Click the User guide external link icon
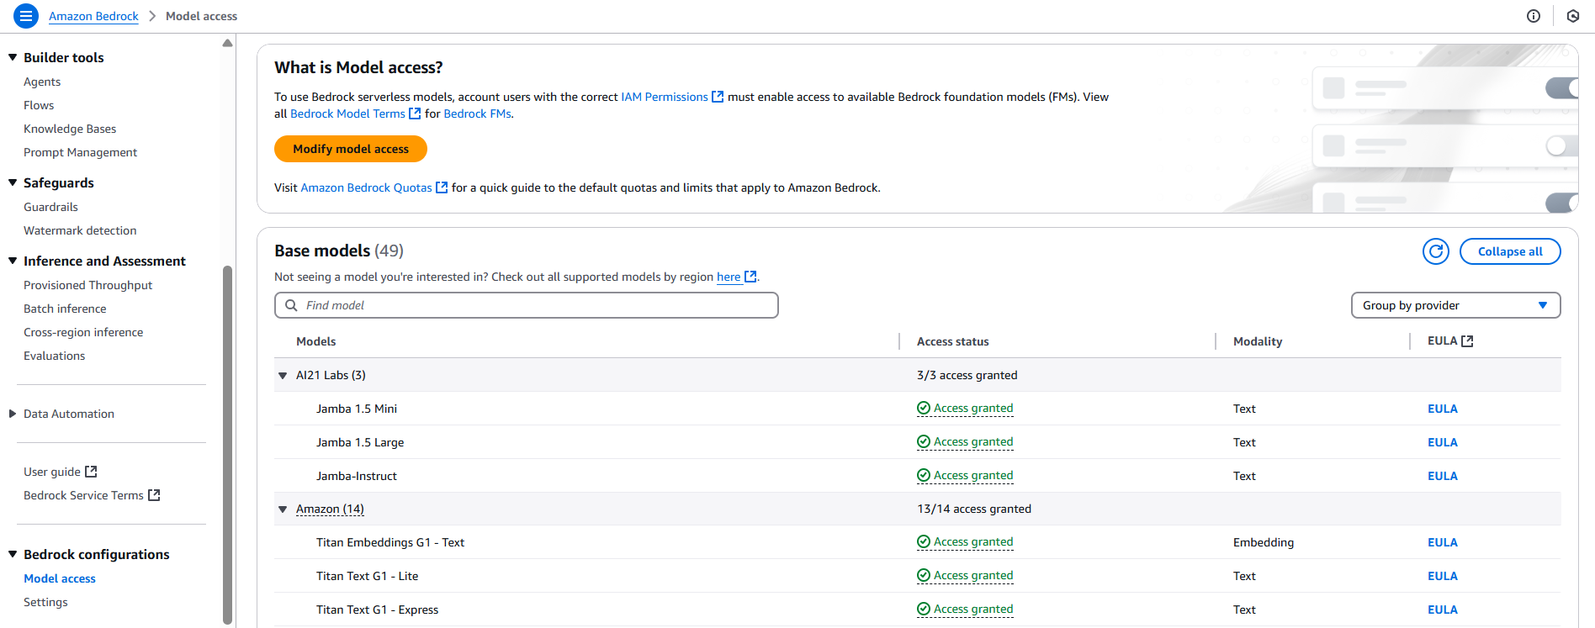 point(91,472)
